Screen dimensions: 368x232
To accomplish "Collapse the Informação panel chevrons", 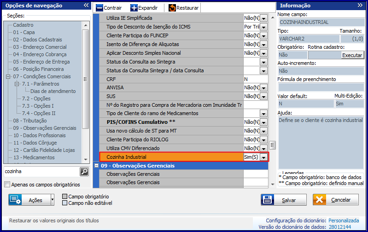I will tap(360, 6).
